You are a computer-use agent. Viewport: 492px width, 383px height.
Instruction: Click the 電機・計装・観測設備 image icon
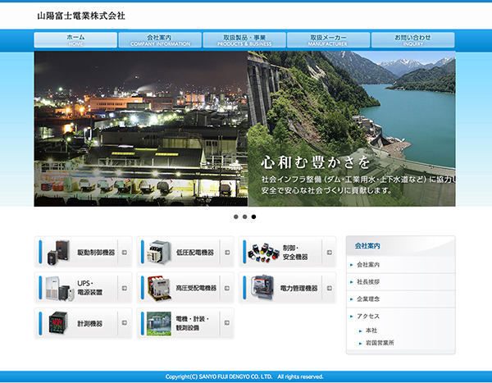[x=159, y=323]
